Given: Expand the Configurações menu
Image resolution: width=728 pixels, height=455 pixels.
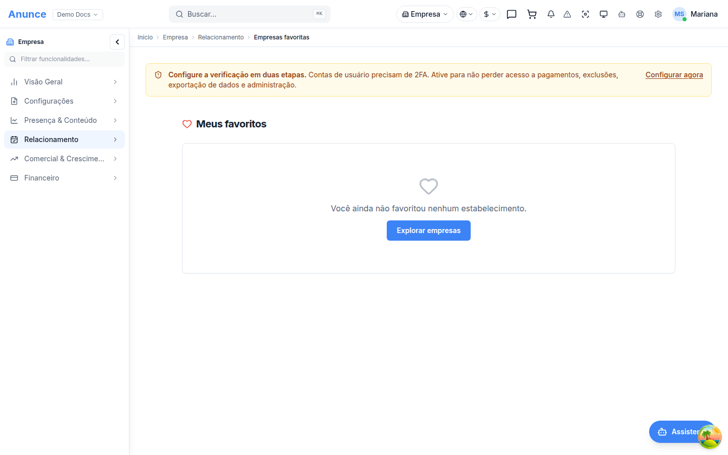Looking at the screenshot, I should point(64,101).
